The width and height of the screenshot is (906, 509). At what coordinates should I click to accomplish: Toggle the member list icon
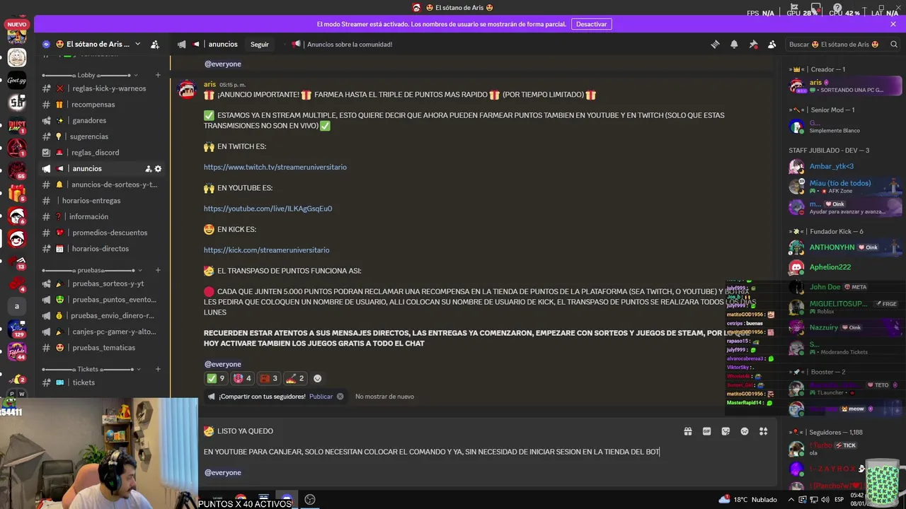tap(772, 44)
